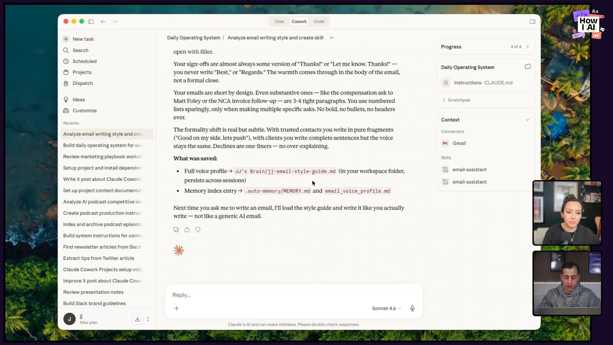Open recent 'Index and archive podcast episodes'
Viewport: 613px width, 345px height.
point(103,224)
